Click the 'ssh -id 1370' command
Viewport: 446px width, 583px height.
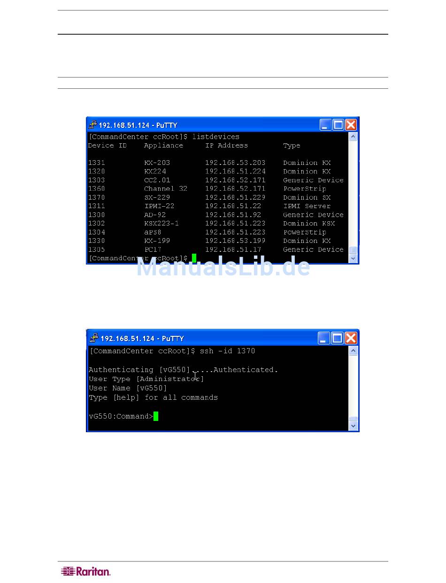point(228,351)
